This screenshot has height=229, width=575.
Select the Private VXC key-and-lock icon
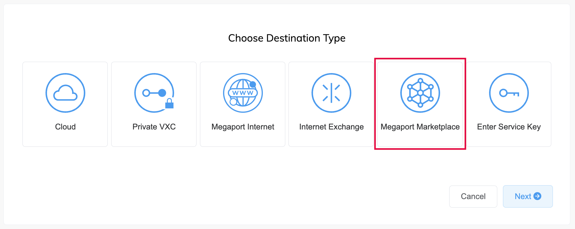[x=154, y=93]
